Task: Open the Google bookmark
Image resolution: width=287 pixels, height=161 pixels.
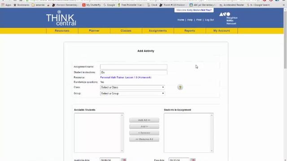Action: (109, 5)
